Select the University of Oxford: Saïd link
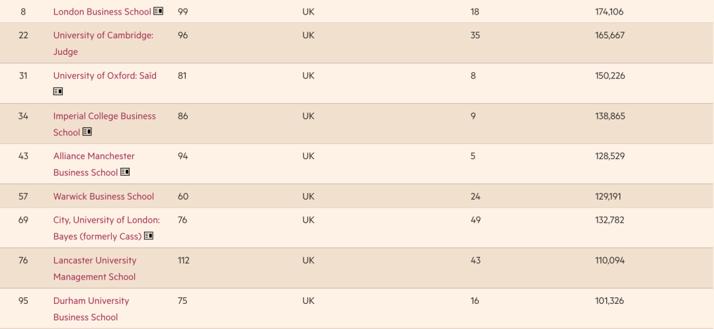 pos(104,75)
